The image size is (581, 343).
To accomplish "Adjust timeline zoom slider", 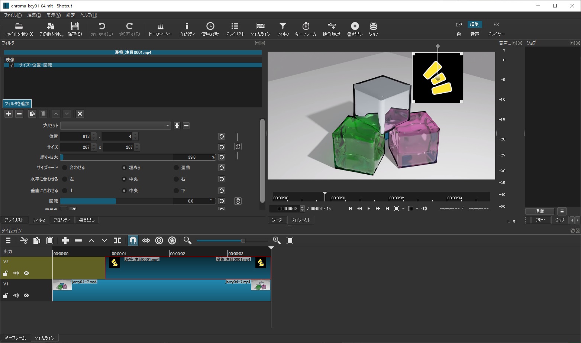I will pos(232,241).
